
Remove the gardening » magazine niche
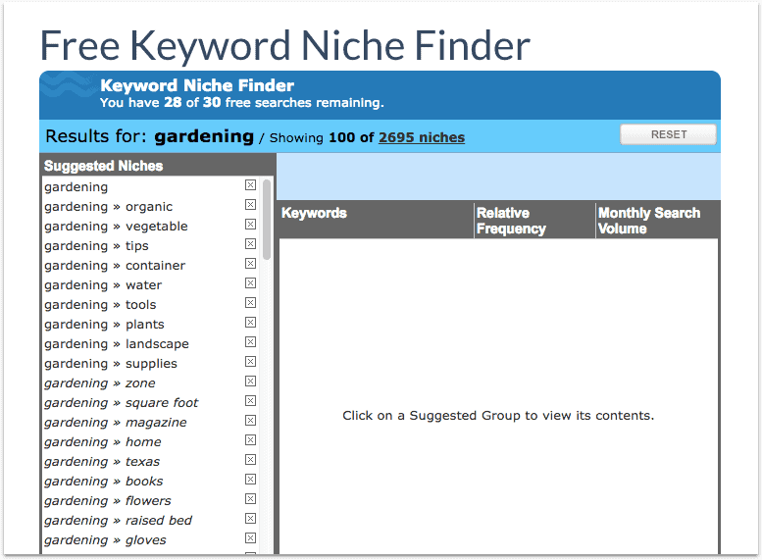click(x=250, y=421)
